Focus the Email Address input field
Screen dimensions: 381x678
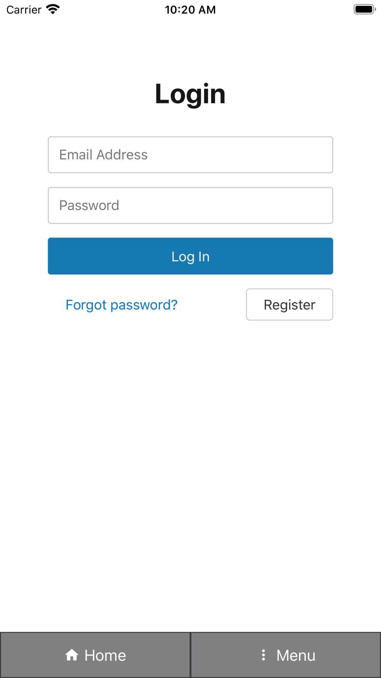(x=190, y=155)
